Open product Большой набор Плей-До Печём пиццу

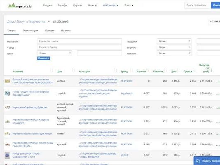33,144
